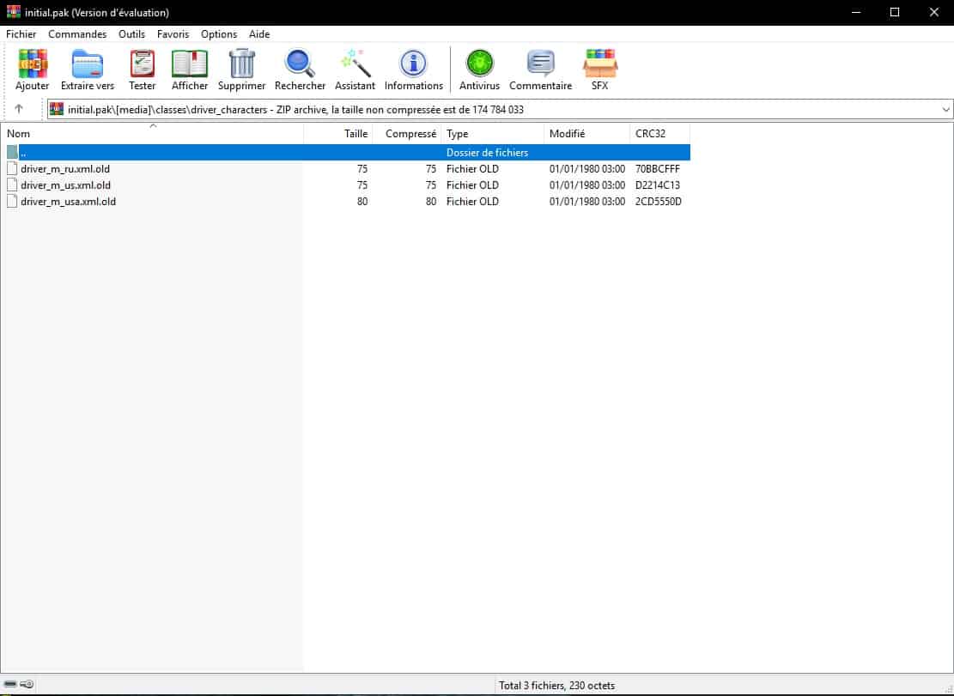Screen dimensions: 954x696
Task: Open Afficher to view the file
Action: click(x=190, y=69)
